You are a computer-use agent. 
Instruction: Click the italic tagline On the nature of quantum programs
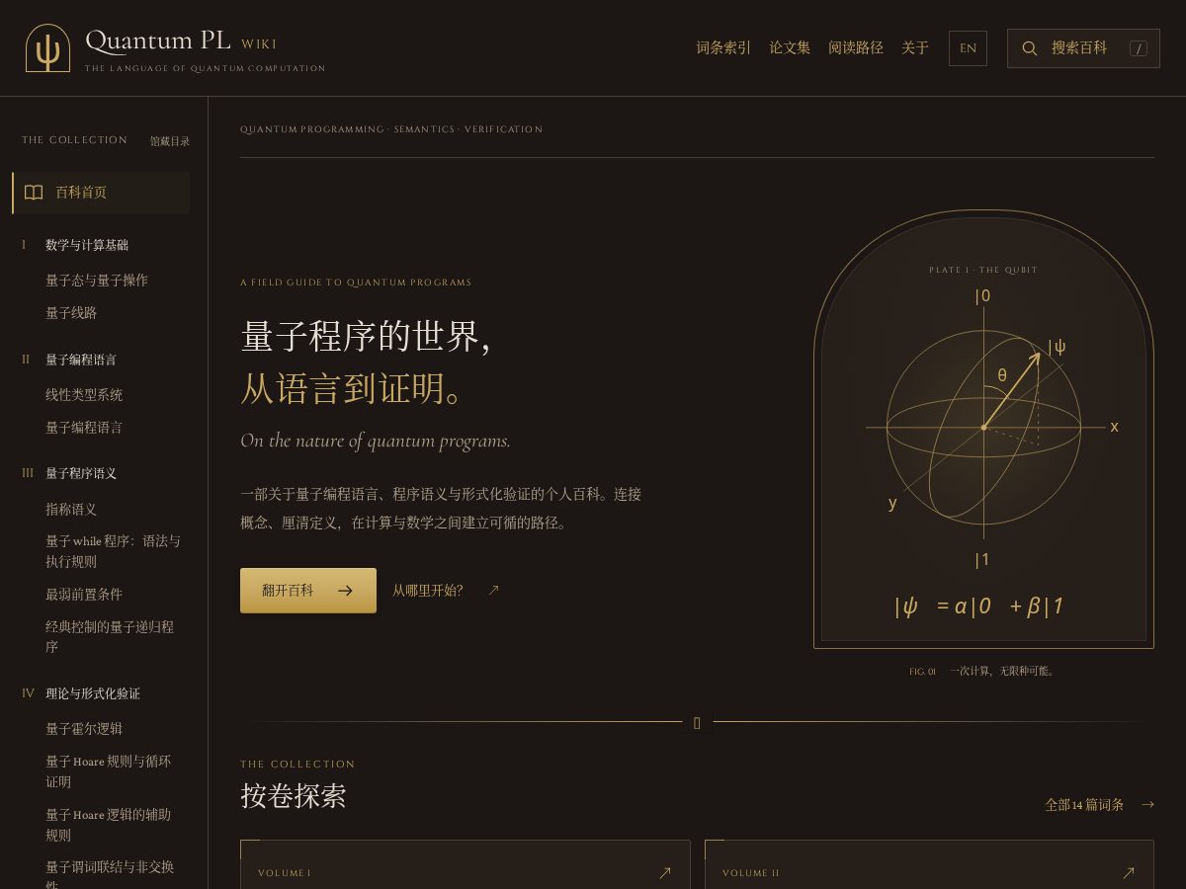(376, 441)
